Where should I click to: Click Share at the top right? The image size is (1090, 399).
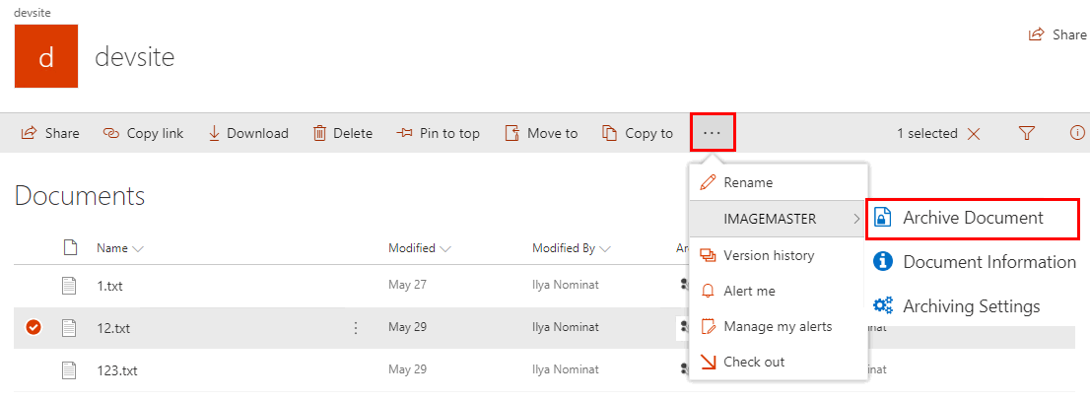[1057, 34]
